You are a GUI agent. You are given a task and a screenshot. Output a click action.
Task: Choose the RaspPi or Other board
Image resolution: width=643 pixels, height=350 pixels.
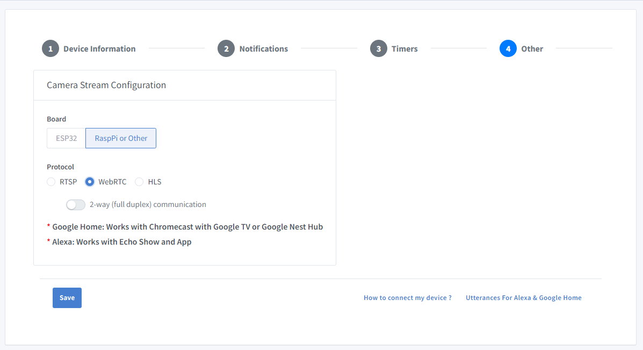pyautogui.click(x=121, y=138)
